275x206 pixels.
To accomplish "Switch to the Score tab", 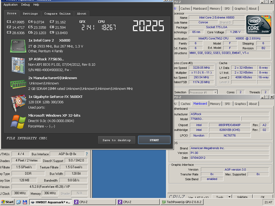I will point(12,13).
